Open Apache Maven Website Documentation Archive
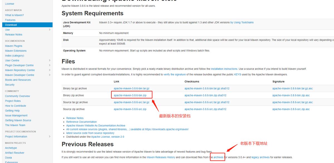The image size is (334, 163). tap(96, 126)
